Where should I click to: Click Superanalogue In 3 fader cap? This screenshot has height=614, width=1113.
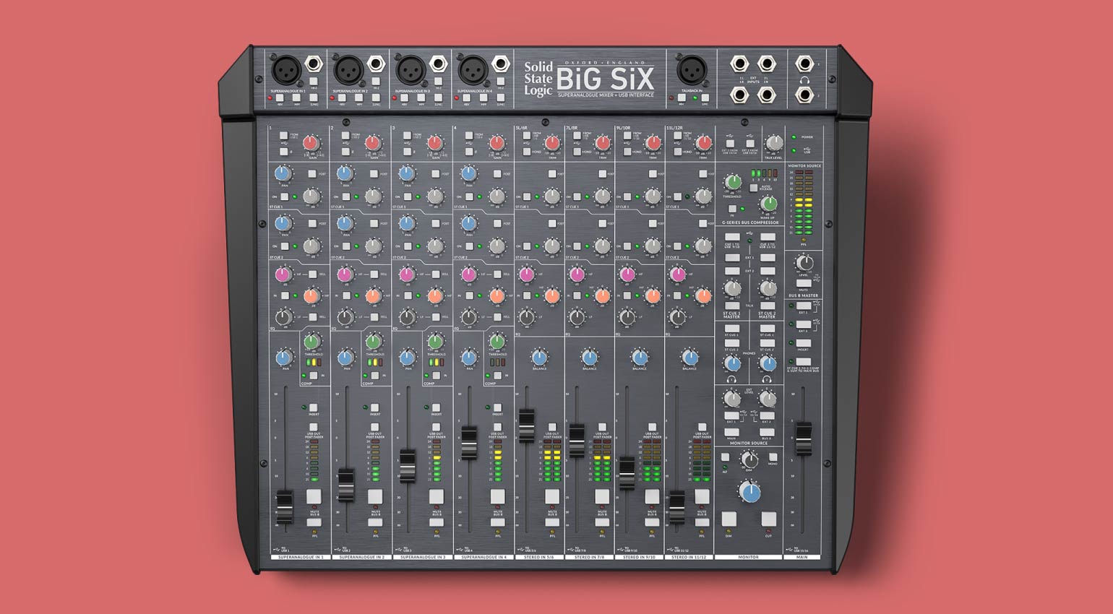[408, 467]
